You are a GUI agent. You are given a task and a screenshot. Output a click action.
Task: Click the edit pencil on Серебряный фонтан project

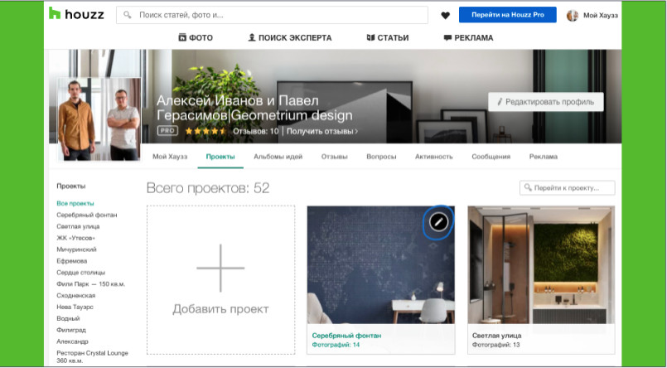(439, 221)
